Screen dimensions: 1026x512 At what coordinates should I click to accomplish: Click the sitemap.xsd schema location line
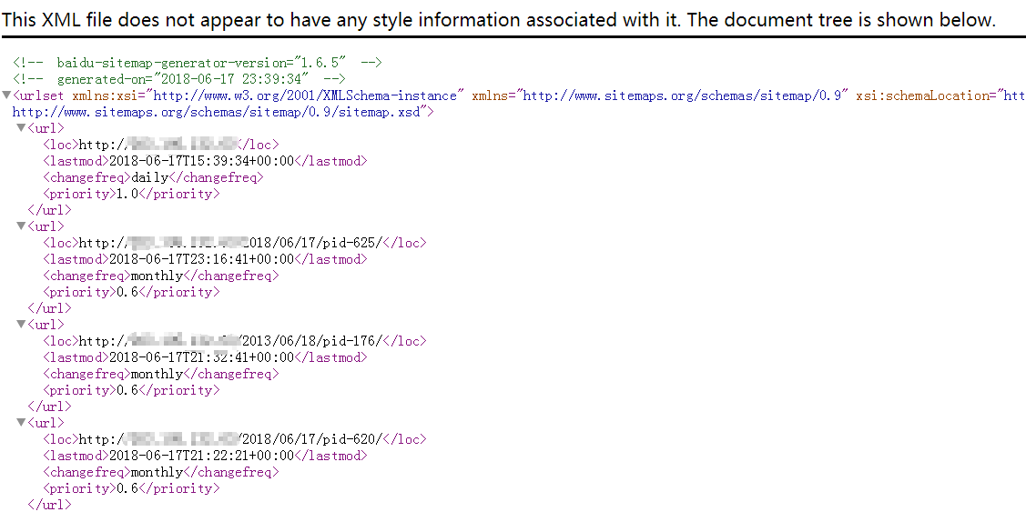(x=222, y=112)
